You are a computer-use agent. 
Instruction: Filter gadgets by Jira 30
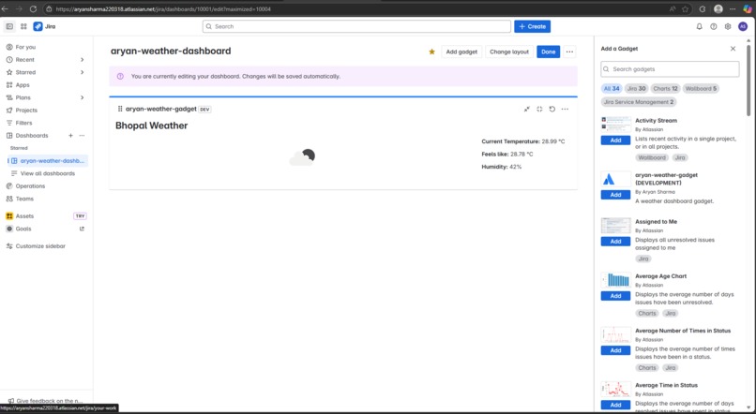(637, 89)
